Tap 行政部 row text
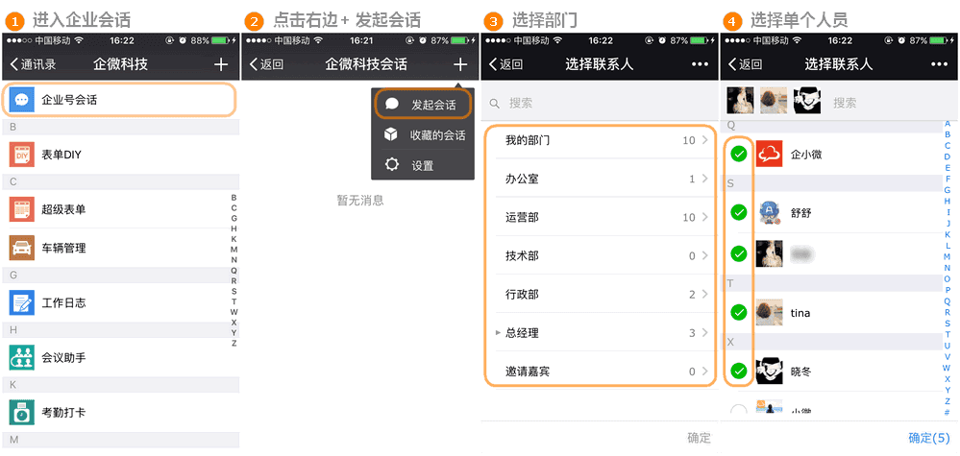The width and height of the screenshot is (960, 456). point(522,295)
